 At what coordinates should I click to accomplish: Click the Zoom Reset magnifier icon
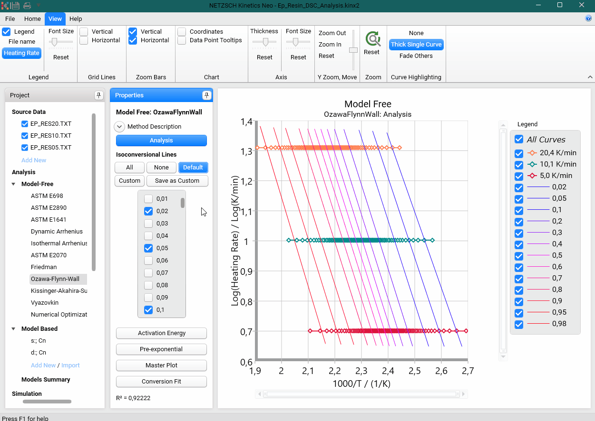372,39
